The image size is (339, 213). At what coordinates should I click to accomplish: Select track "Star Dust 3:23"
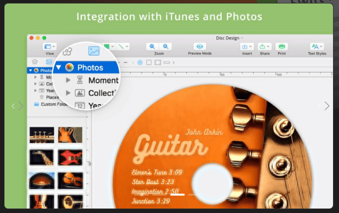(153, 182)
